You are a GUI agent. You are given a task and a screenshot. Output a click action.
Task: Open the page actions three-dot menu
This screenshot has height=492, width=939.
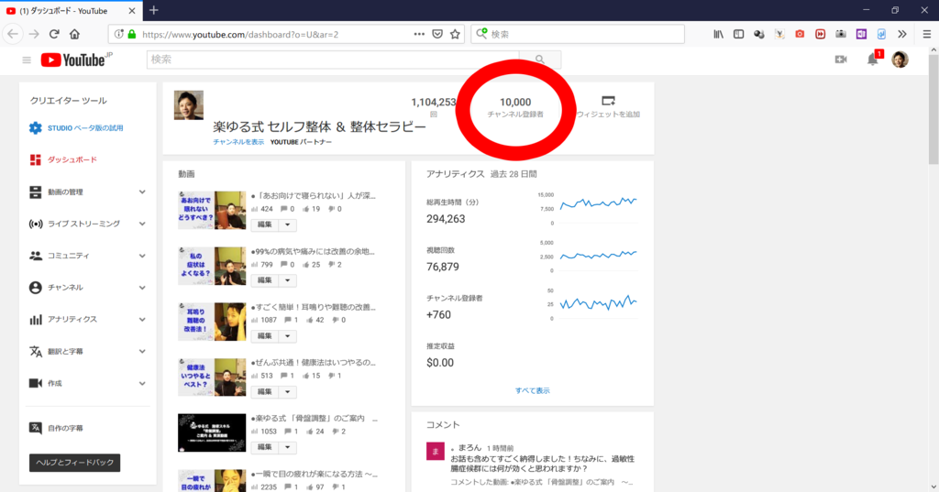(x=419, y=34)
